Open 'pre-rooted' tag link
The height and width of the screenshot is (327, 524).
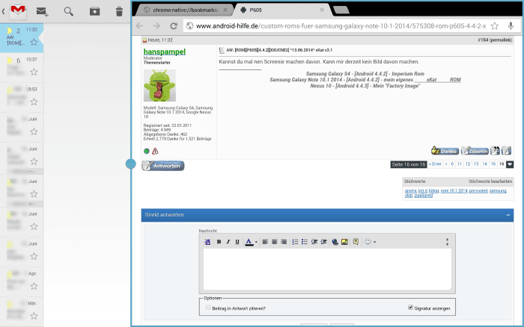coord(478,190)
